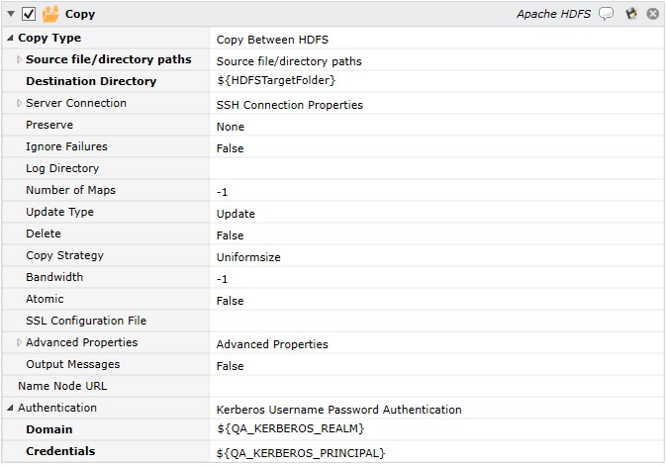The image size is (667, 466).
Task: Uncheck the Copy task enabled checkbox
Action: coord(29,14)
